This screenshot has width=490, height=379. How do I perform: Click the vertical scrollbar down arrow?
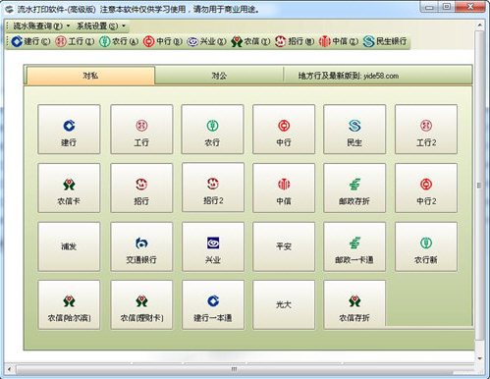click(479, 358)
